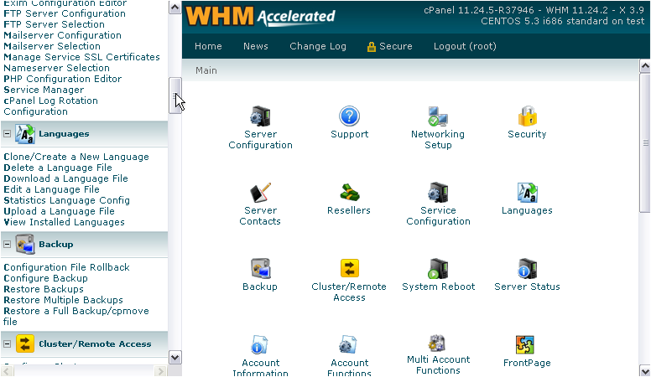Viewport: 651px width, 377px height.
Task: Open News in top navigation
Action: click(x=255, y=46)
